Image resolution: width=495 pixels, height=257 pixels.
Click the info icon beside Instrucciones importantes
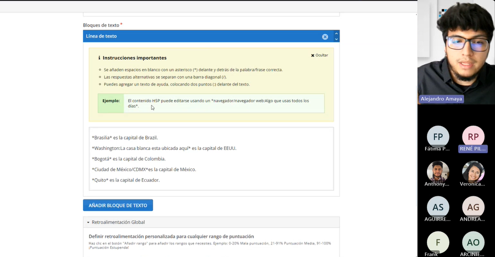click(99, 58)
